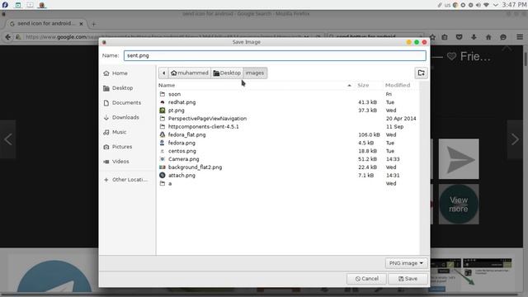Click the path bar back arrow

click(163, 73)
